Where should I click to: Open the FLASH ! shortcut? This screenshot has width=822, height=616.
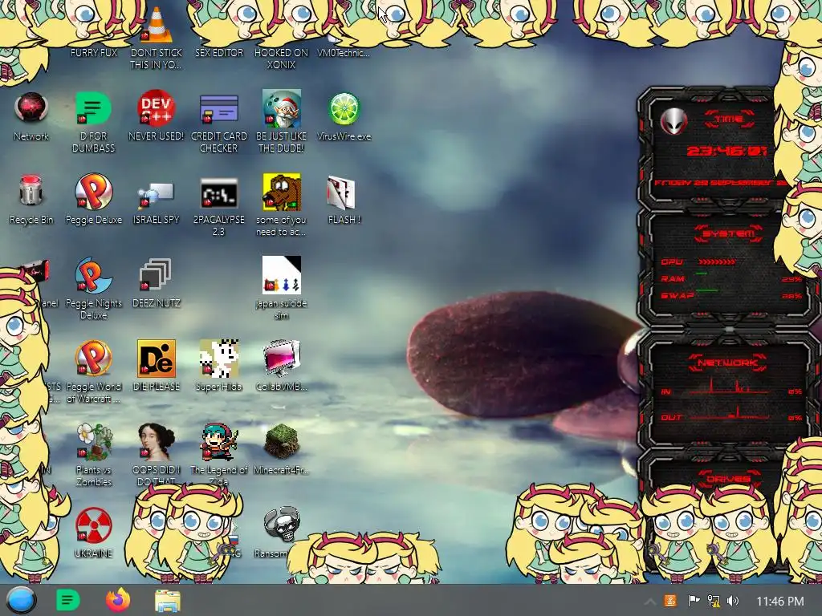pyautogui.click(x=342, y=192)
